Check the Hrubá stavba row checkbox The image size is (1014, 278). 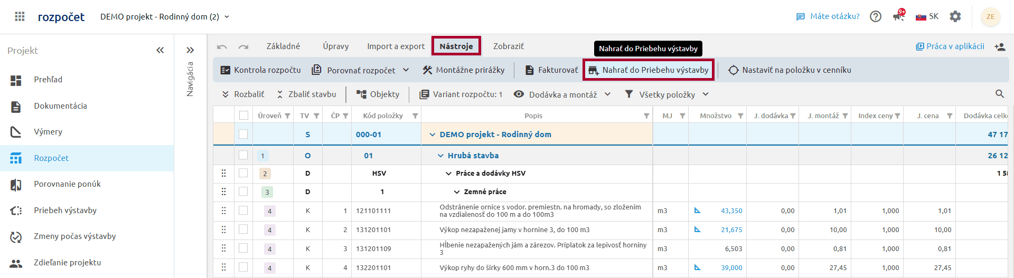click(x=243, y=155)
